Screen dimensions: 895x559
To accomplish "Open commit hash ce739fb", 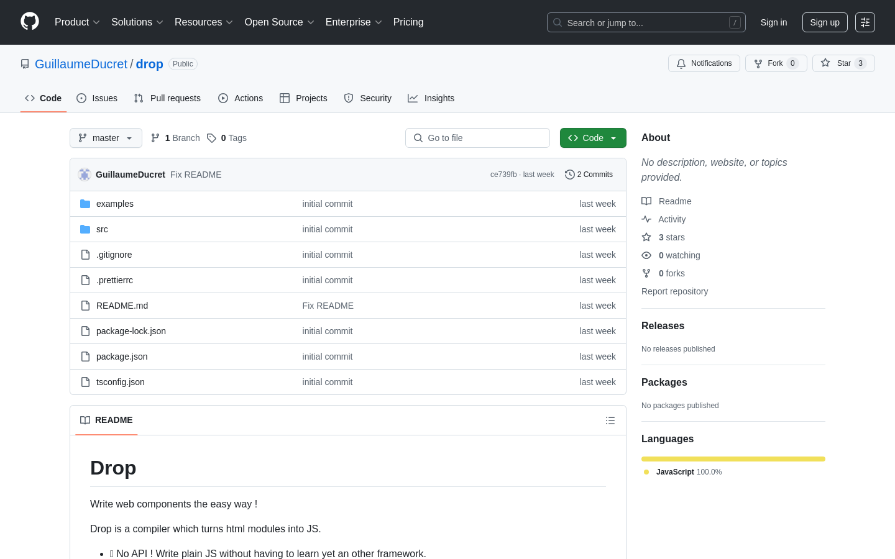I will 503,175.
